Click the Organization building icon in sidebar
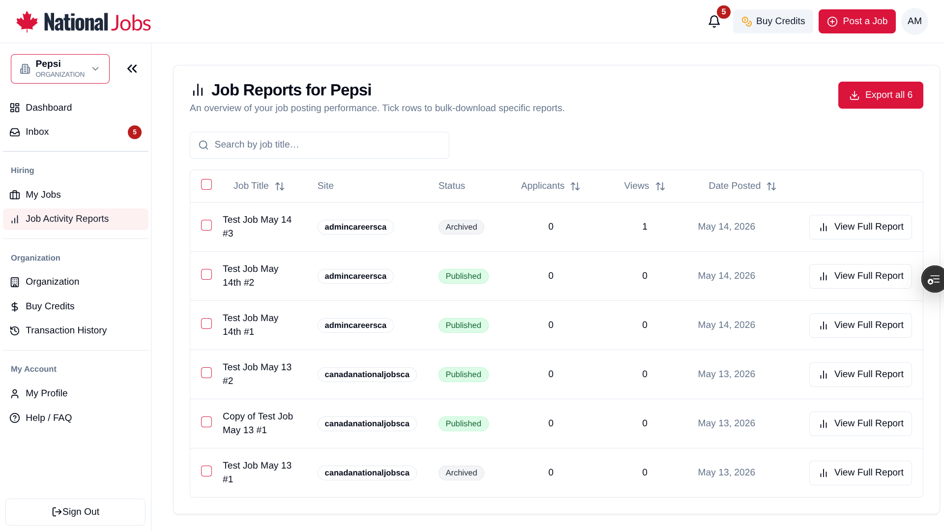 pos(15,282)
